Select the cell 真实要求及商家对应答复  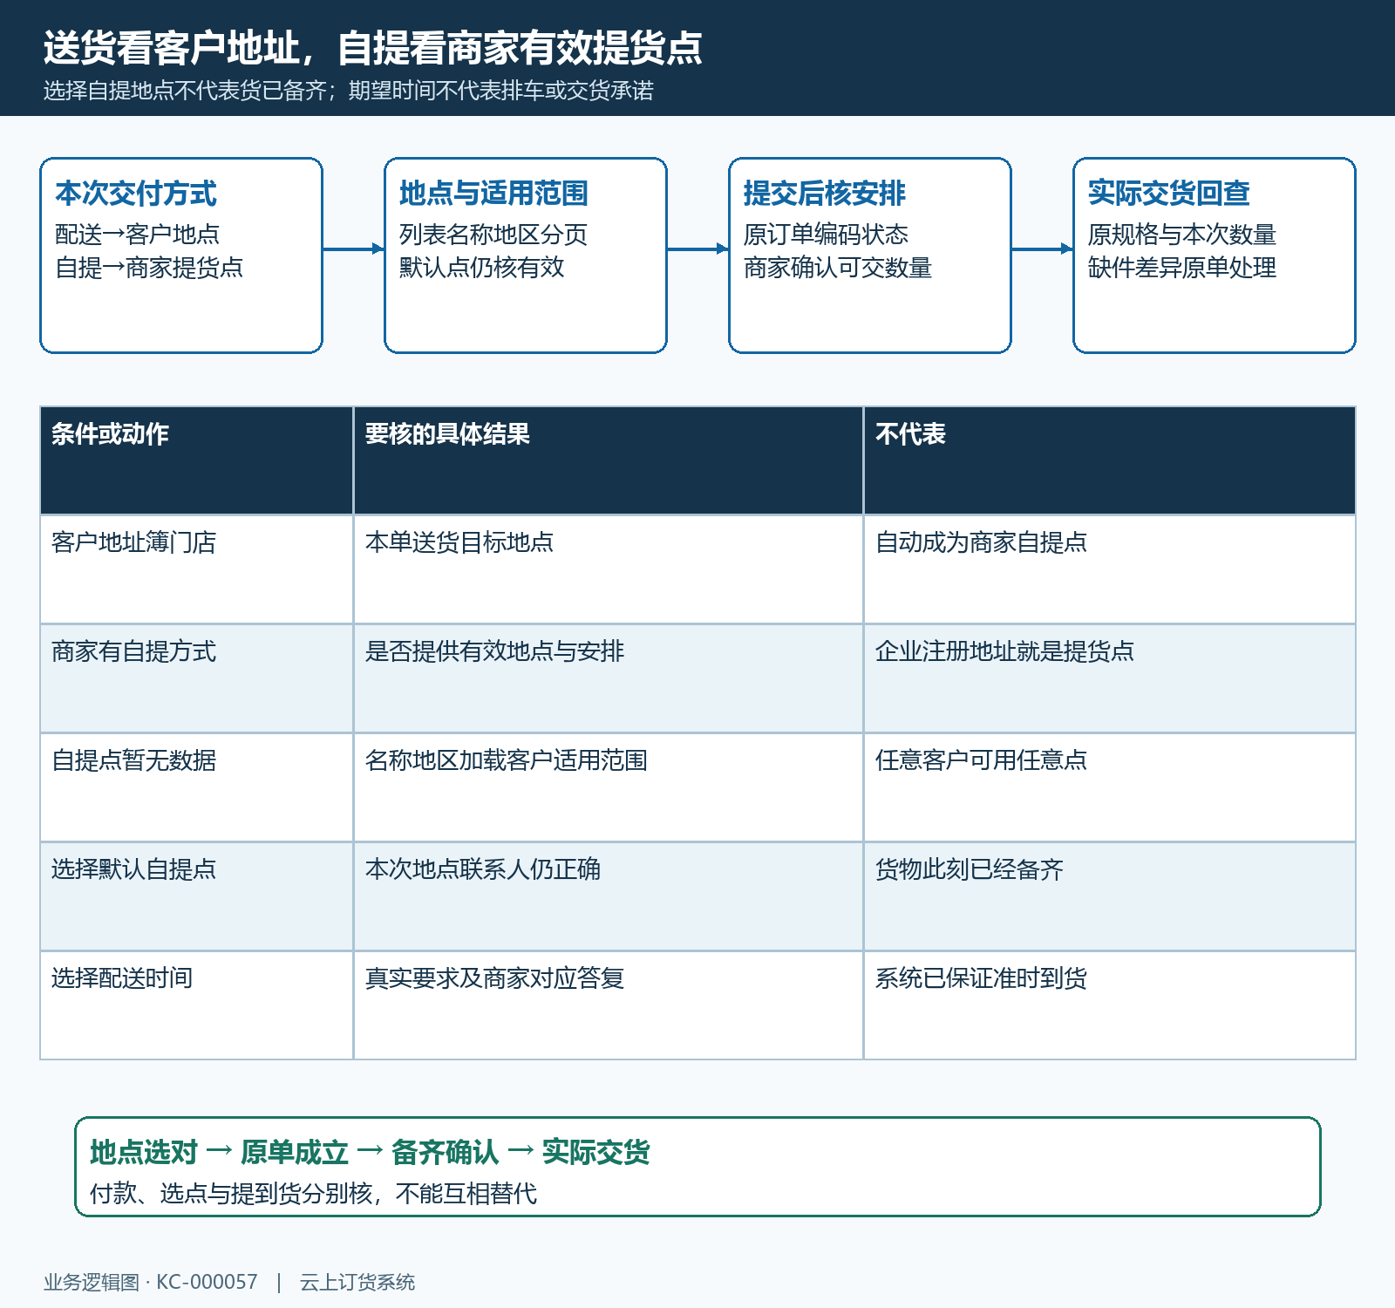609,1005
